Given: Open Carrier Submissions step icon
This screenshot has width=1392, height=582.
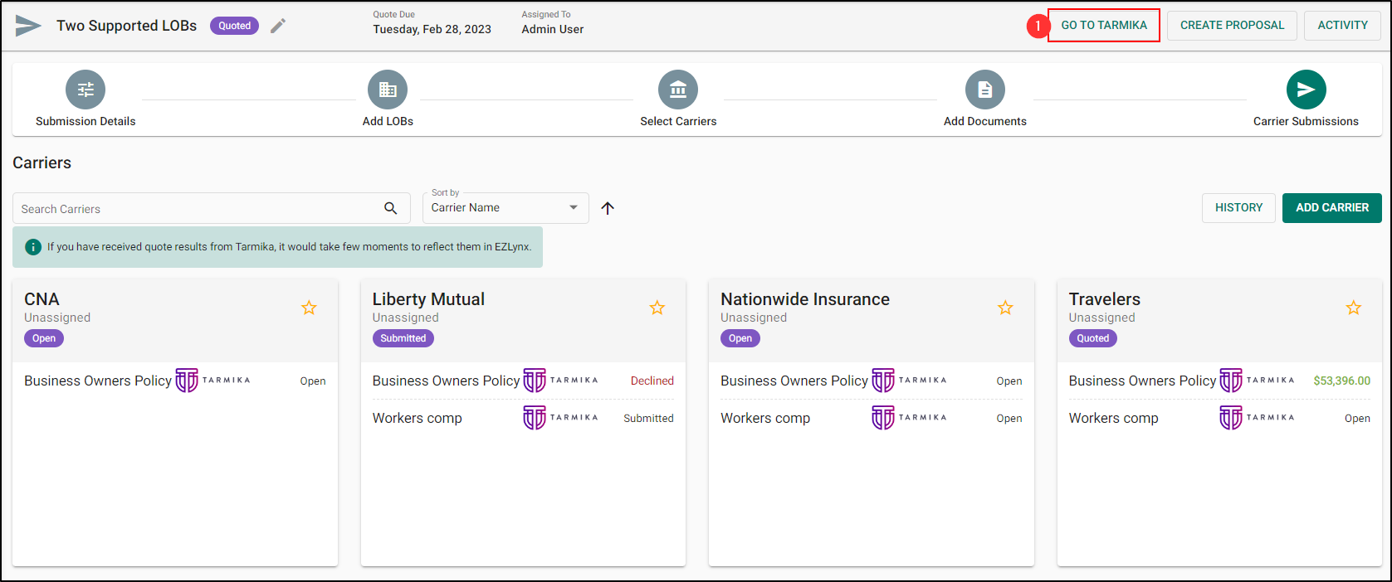Looking at the screenshot, I should coord(1307,90).
